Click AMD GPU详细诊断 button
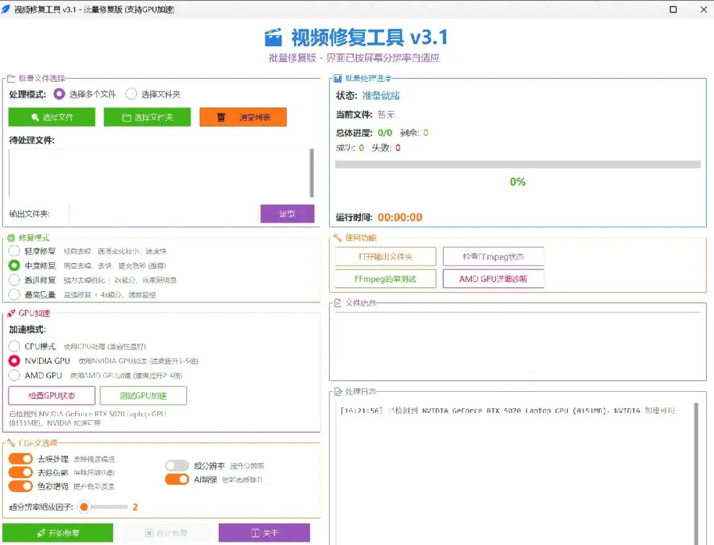 pyautogui.click(x=494, y=279)
